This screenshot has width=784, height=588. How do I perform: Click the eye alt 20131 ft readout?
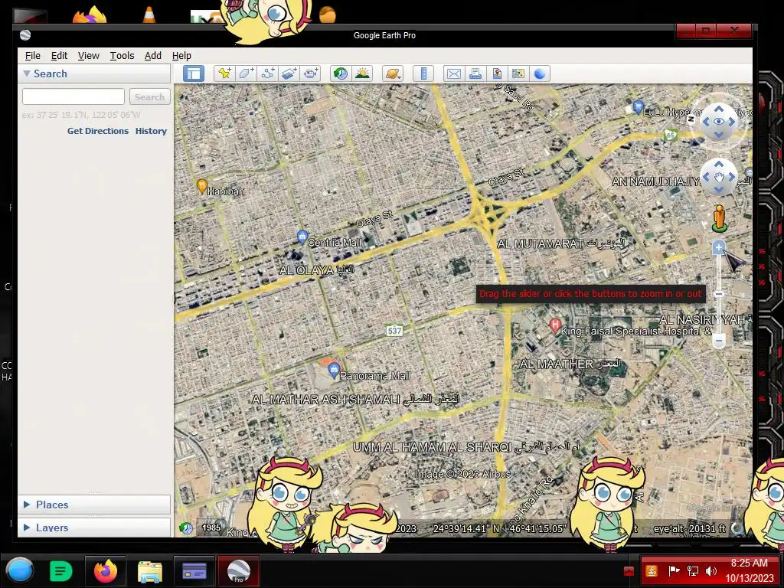tap(689, 528)
